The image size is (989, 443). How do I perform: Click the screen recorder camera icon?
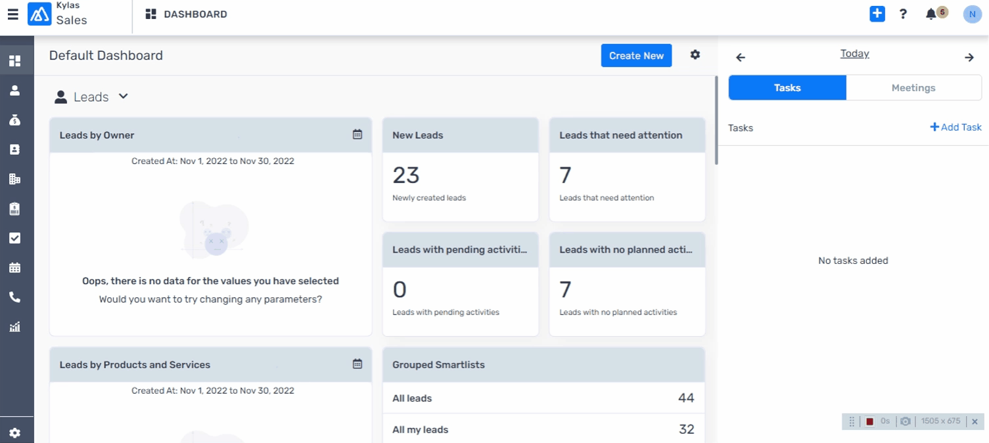coord(906,421)
